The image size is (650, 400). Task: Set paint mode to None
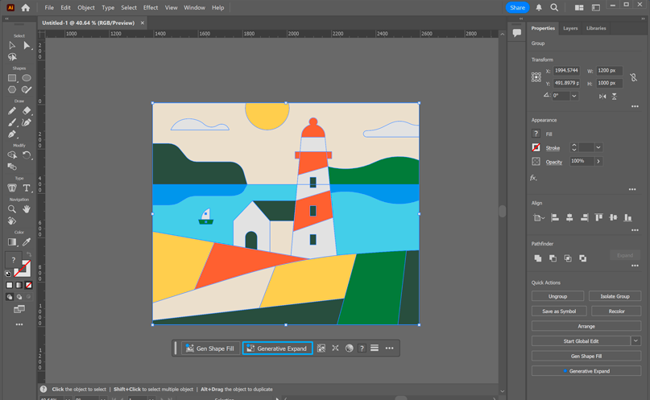[x=29, y=285]
